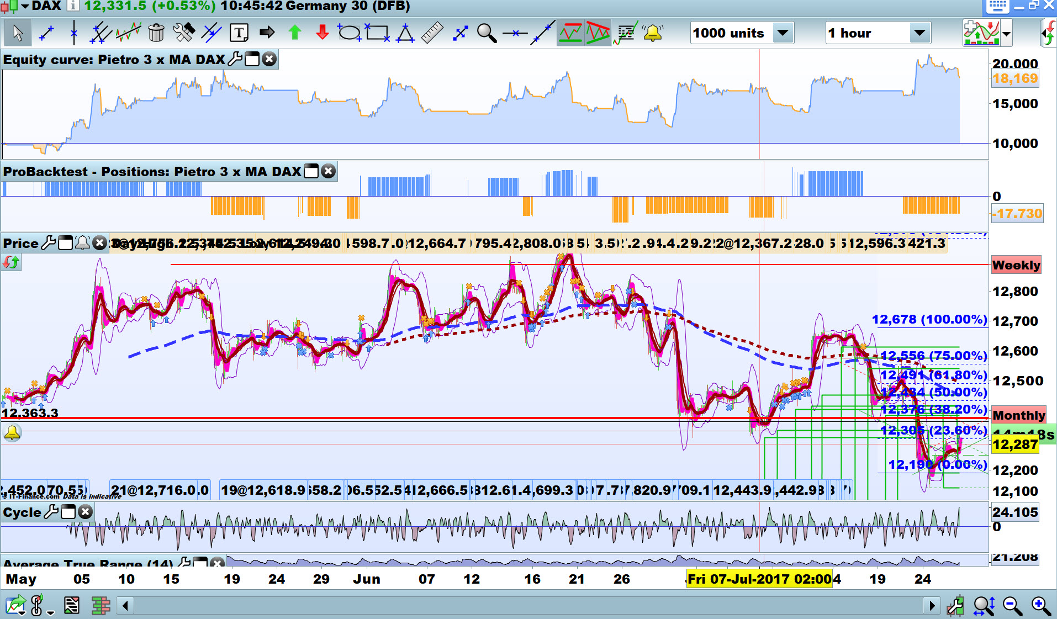The width and height of the screenshot is (1057, 619).
Task: Click the highlighted date Fri 07-Jul-2017 label
Action: click(759, 579)
